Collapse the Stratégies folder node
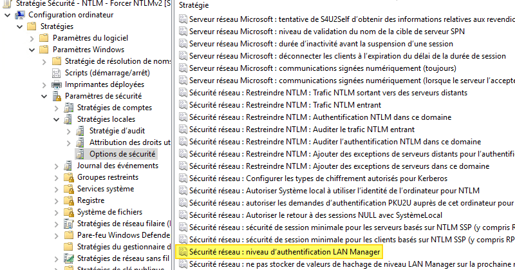The height and width of the screenshot is (270, 515). pos(20,26)
